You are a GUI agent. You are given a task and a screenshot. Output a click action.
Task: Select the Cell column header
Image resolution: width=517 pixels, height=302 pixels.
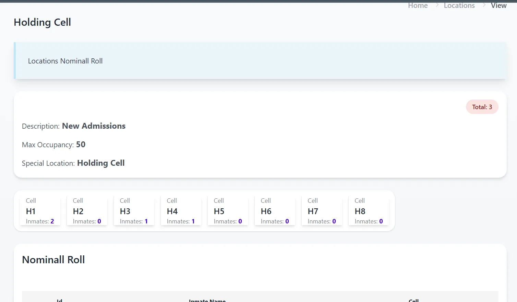pos(413,300)
